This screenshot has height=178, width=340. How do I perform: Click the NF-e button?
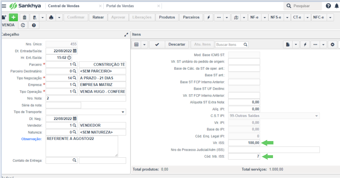coord(254,17)
